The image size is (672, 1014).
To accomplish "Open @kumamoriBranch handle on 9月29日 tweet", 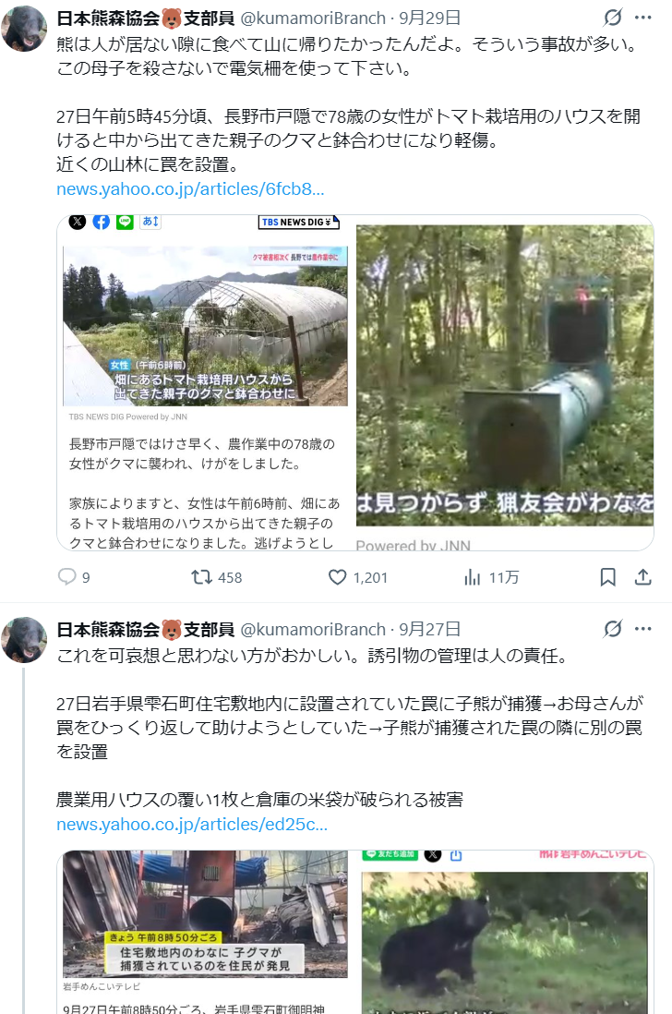I will pos(313,18).
